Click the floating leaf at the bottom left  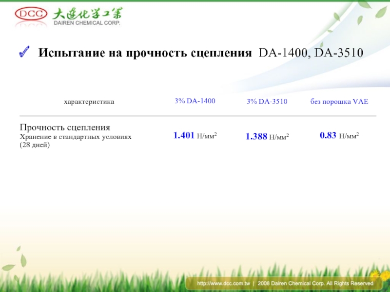tap(10, 266)
